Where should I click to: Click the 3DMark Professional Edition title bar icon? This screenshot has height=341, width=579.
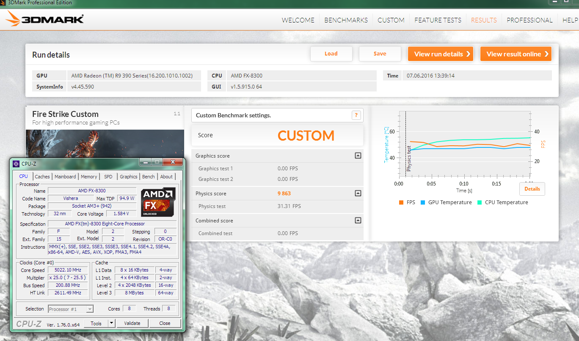pos(4,3)
